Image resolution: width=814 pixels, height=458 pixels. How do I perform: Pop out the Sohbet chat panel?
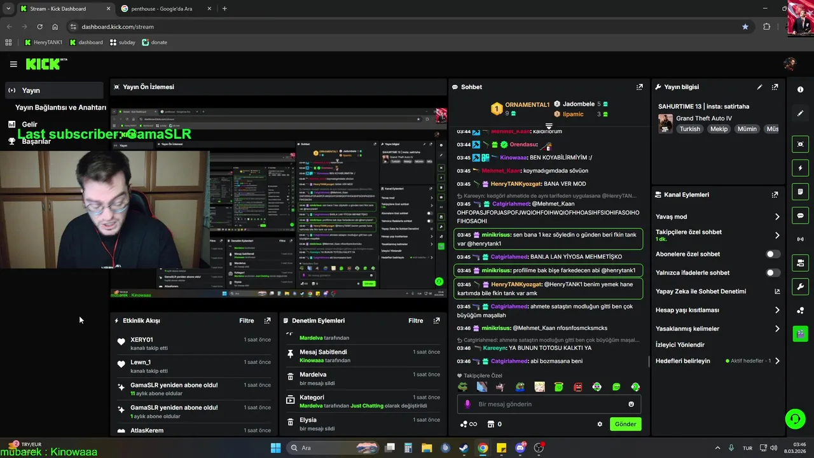point(640,87)
